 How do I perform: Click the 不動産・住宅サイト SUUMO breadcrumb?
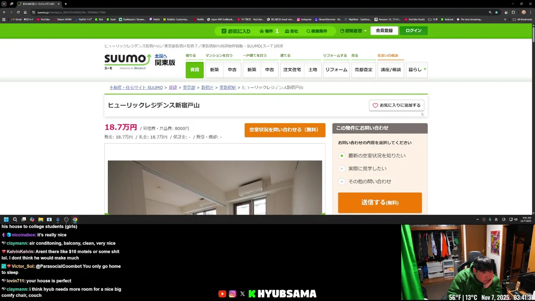tap(136, 88)
